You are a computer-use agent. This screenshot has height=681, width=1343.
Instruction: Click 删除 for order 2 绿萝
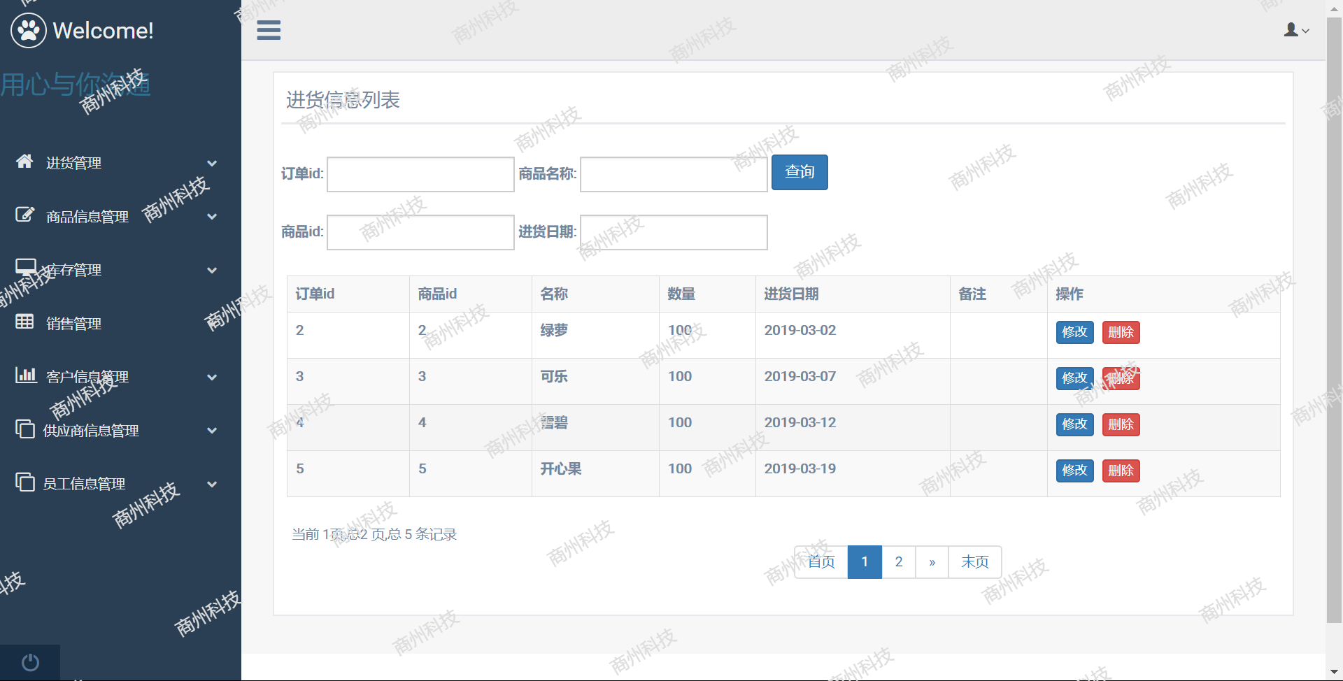click(1121, 332)
